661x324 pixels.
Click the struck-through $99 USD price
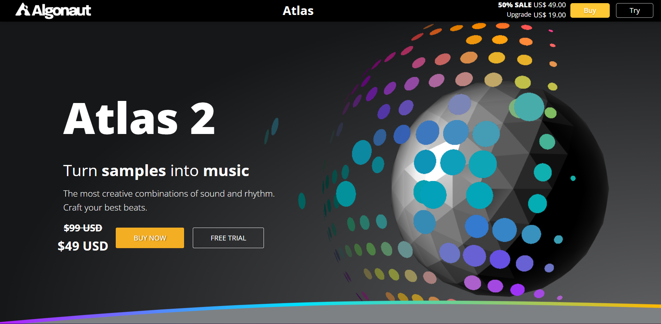[x=83, y=228]
